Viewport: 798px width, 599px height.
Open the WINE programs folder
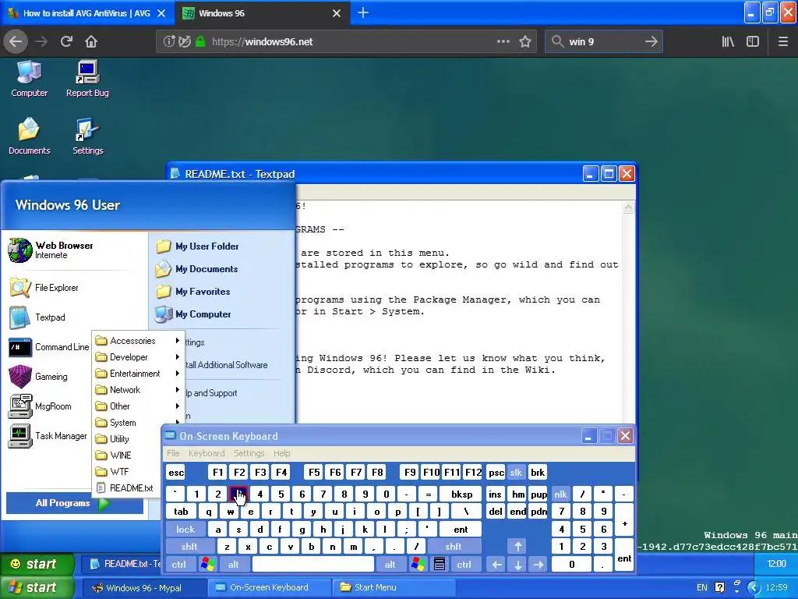coord(121,455)
